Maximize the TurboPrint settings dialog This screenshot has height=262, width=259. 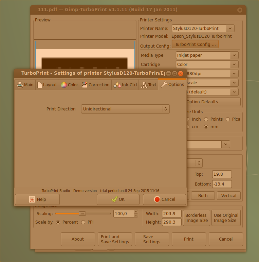174,73
